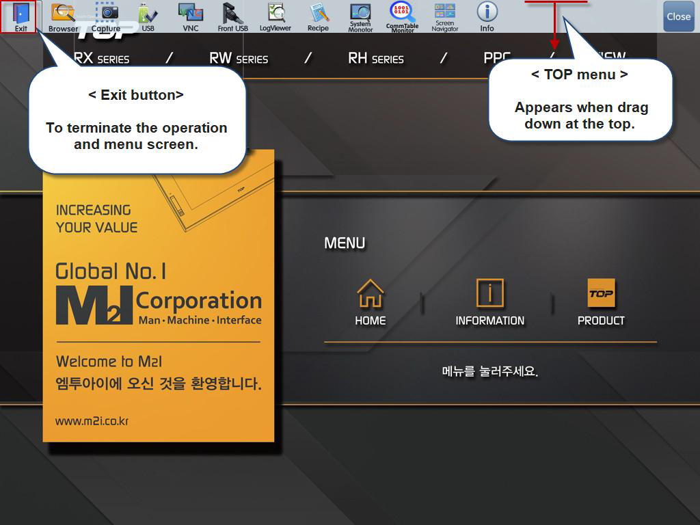Select the PPC tab

pos(497,57)
